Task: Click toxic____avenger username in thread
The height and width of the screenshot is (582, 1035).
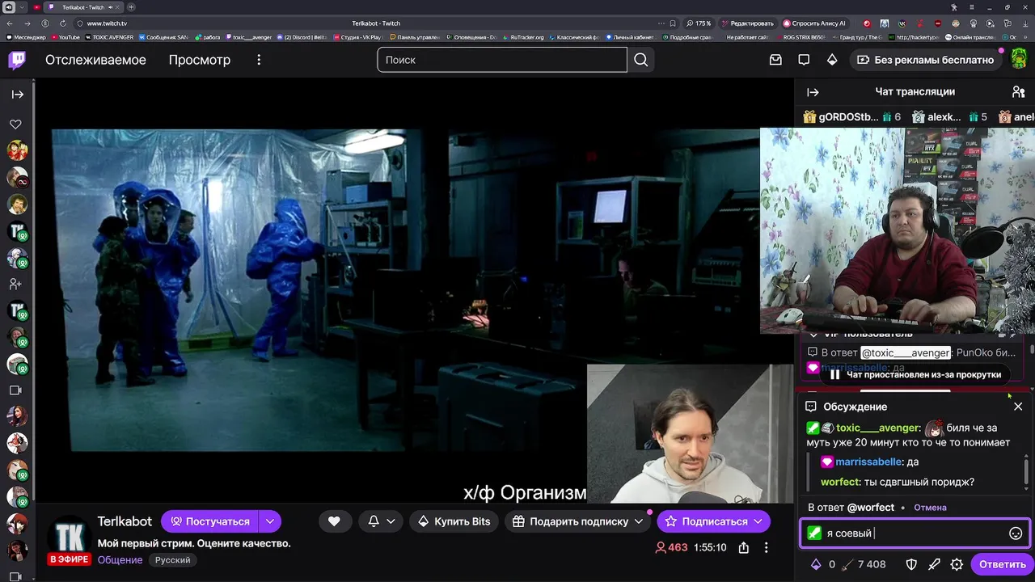Action: (877, 428)
